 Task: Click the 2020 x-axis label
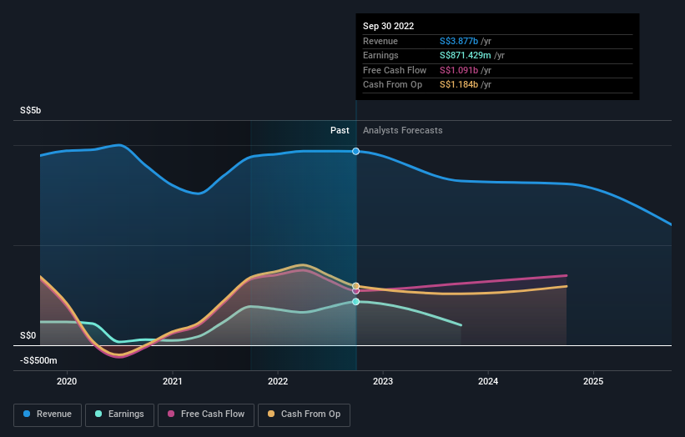coord(67,382)
